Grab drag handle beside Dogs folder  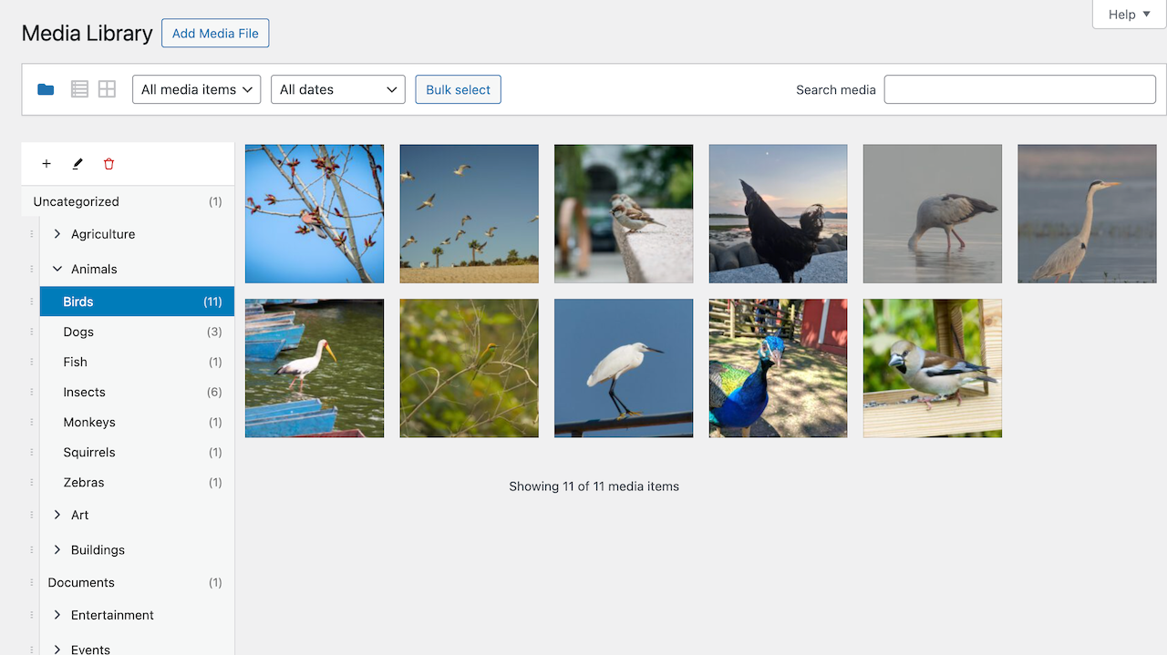click(x=31, y=332)
